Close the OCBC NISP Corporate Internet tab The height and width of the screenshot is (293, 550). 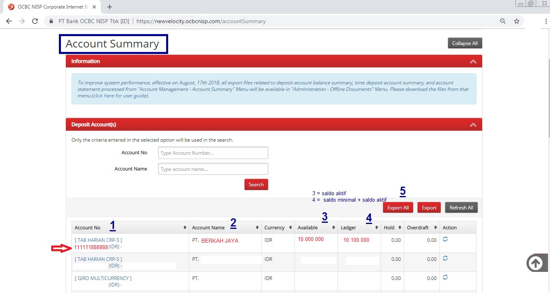pyautogui.click(x=94, y=7)
